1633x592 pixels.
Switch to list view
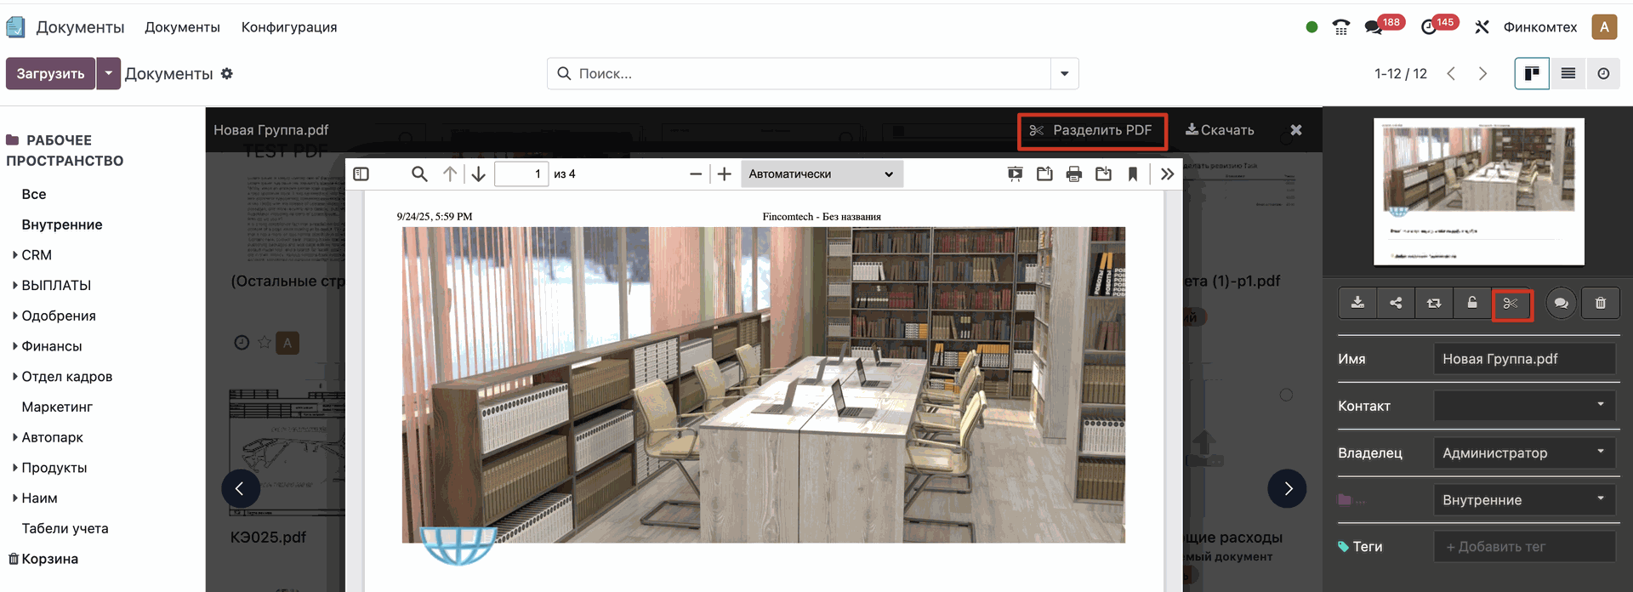[1568, 74]
